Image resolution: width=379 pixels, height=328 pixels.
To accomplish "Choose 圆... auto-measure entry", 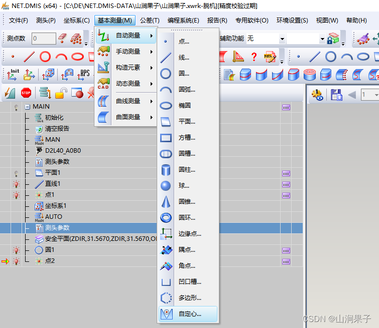I will (188, 74).
